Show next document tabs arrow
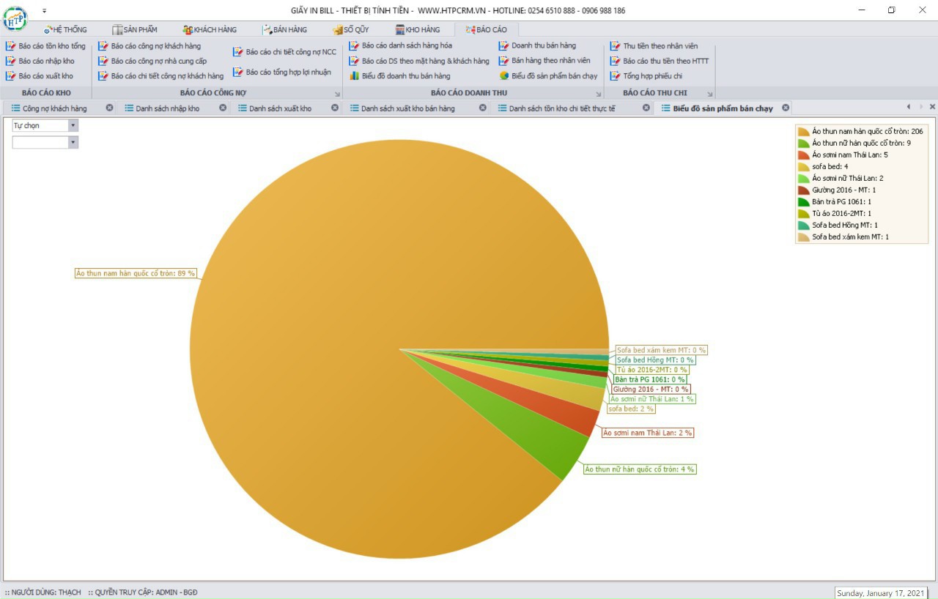The width and height of the screenshot is (938, 599). [x=920, y=107]
